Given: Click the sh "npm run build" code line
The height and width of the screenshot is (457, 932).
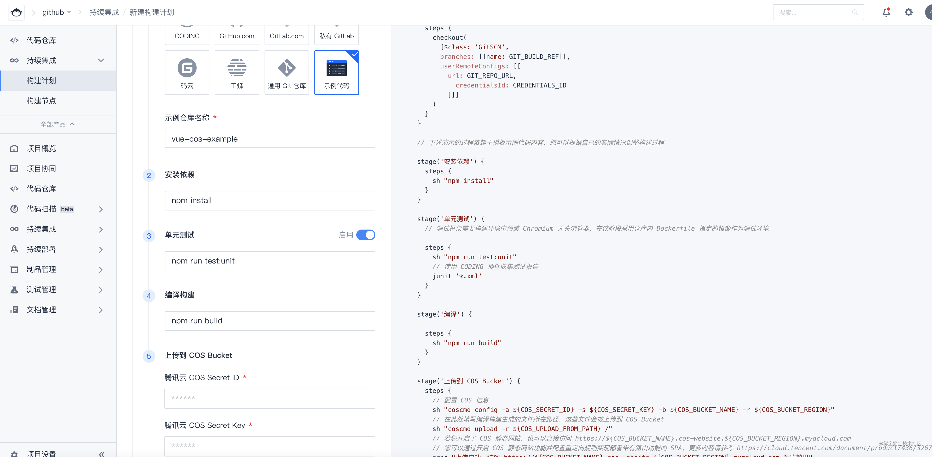Looking at the screenshot, I should click(x=467, y=343).
